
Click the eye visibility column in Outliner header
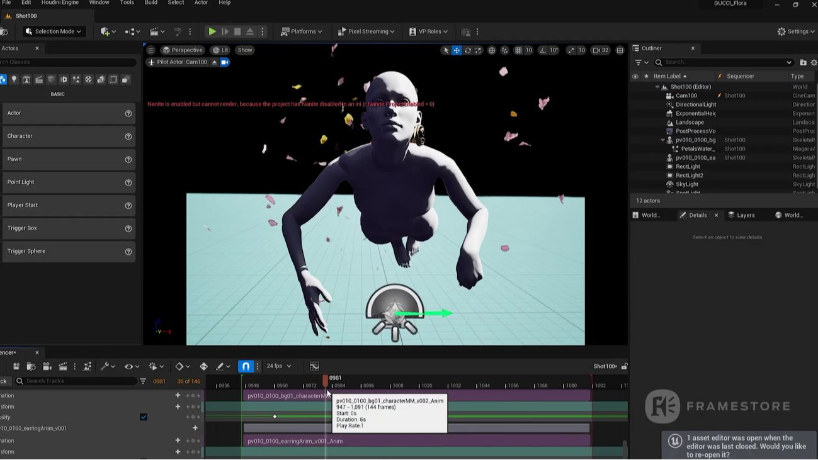click(635, 76)
